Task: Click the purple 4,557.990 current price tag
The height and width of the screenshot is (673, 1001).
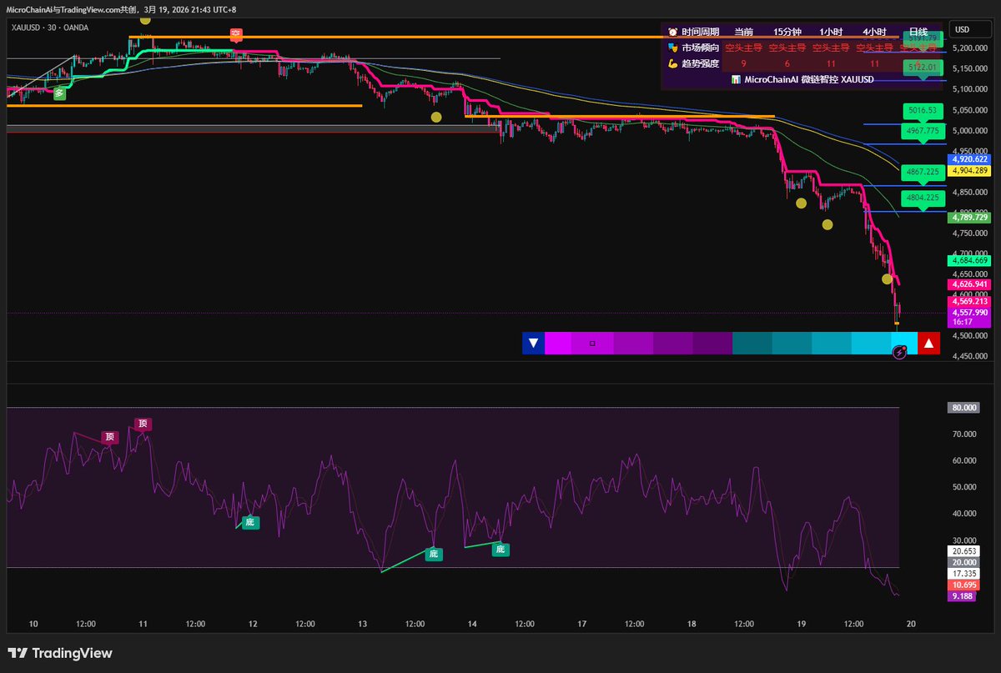Action: 968,312
